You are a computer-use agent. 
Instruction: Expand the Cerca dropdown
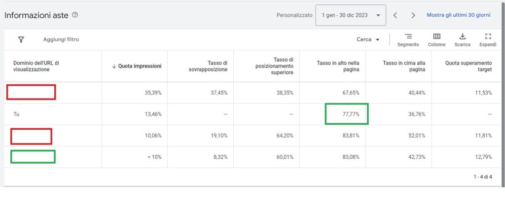(x=368, y=39)
